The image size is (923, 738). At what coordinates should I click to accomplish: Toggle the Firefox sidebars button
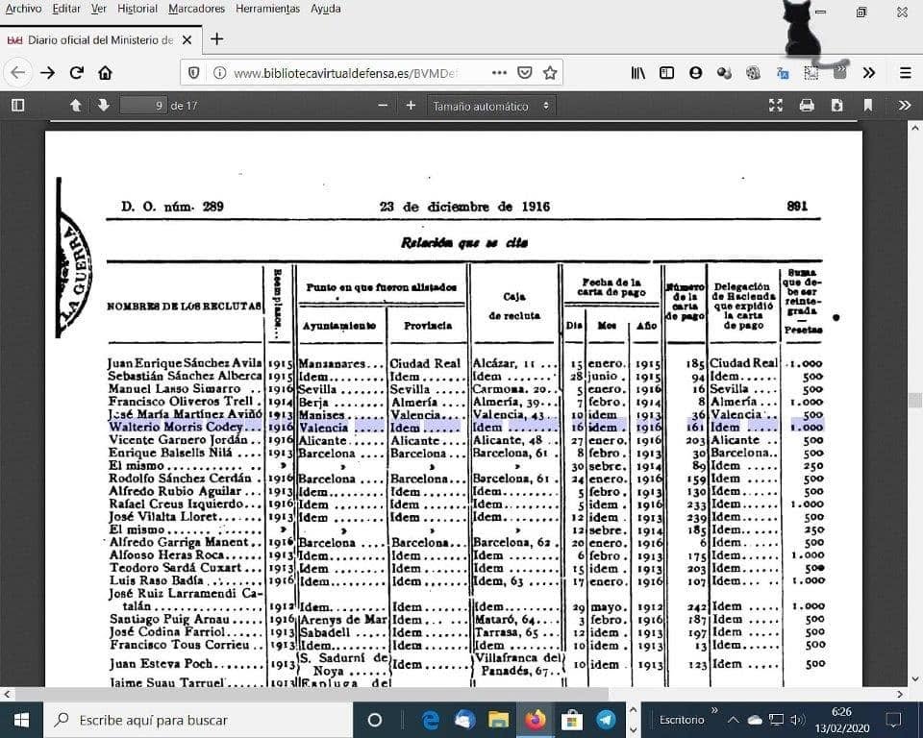point(666,73)
